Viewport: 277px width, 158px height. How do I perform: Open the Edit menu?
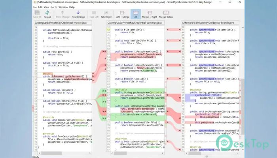pyautogui.click(x=40, y=7)
